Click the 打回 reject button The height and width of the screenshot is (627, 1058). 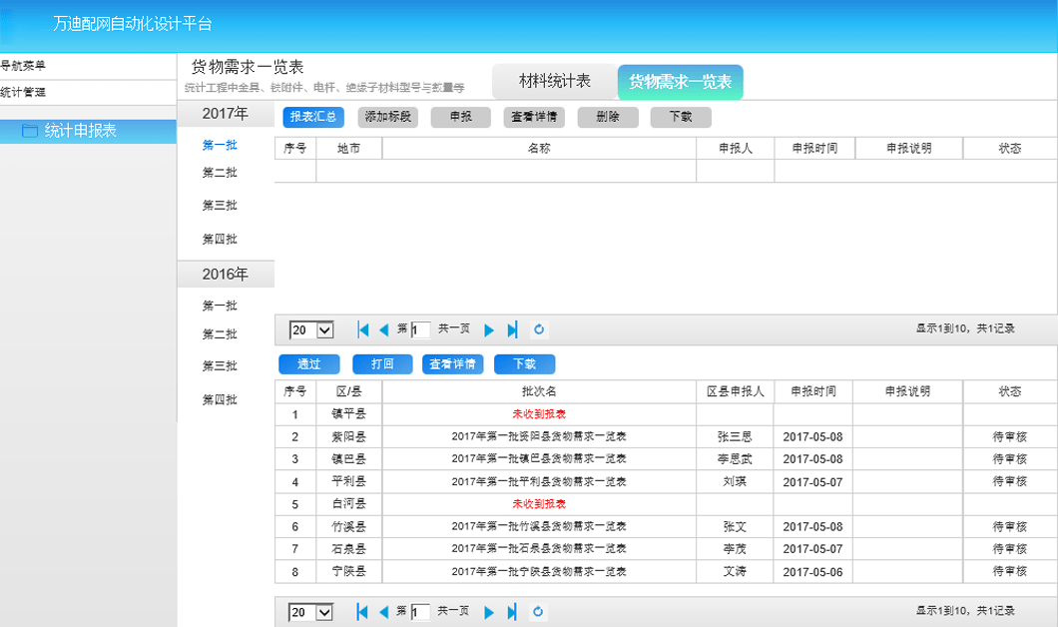[x=382, y=364]
